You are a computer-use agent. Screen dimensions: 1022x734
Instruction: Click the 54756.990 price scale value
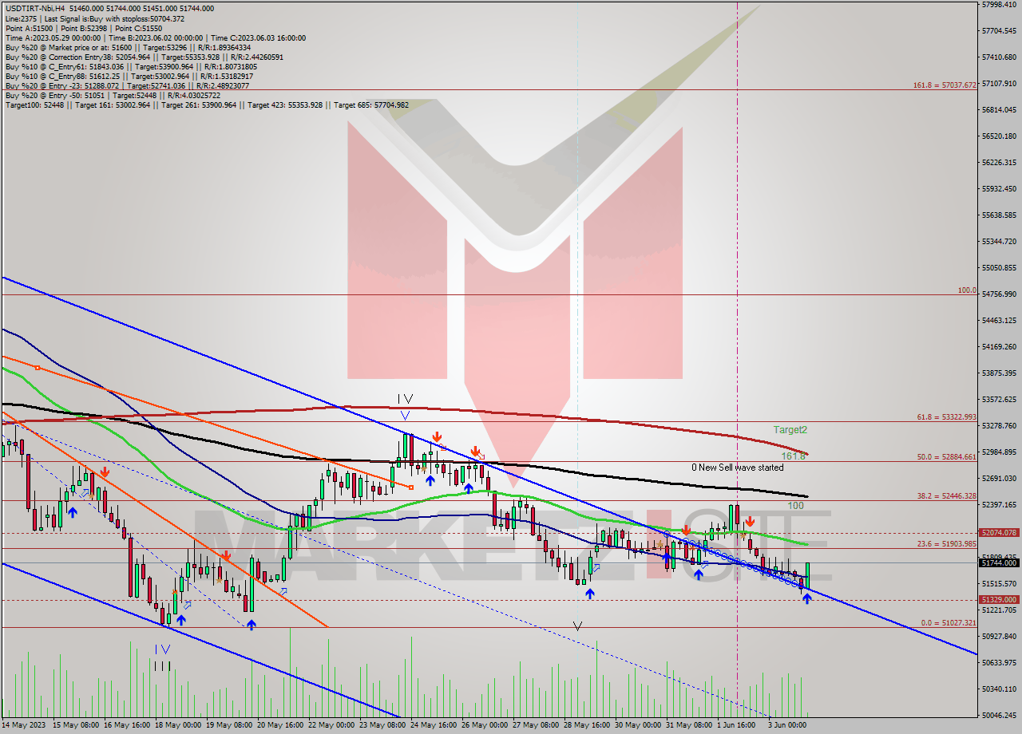(999, 294)
